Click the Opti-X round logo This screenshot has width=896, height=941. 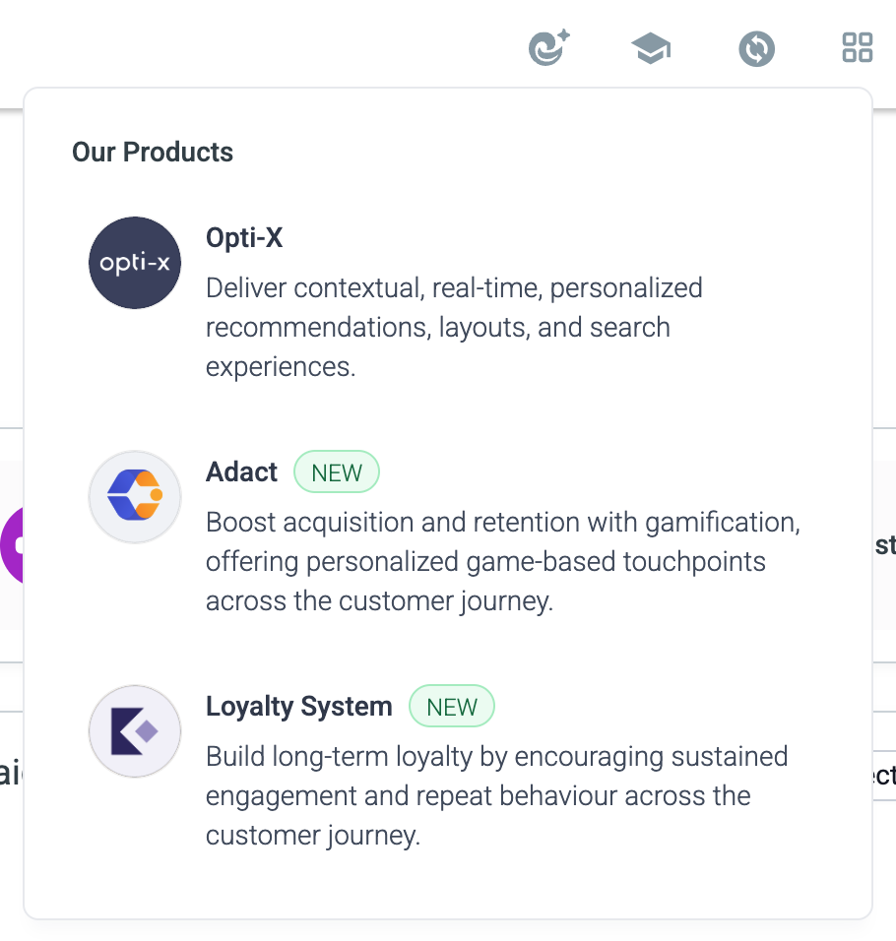tap(135, 263)
